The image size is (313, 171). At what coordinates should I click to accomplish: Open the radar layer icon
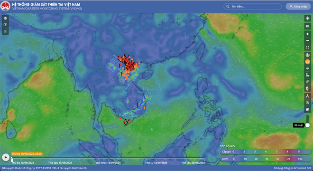point(307,55)
